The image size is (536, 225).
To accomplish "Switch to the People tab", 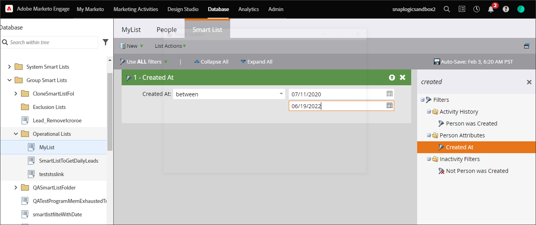I will (x=166, y=30).
